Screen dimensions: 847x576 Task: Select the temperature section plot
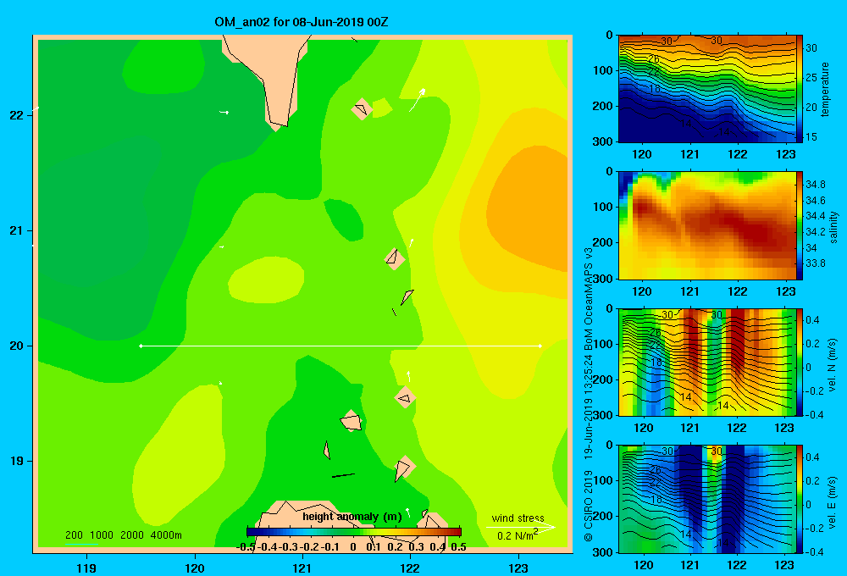(706, 89)
